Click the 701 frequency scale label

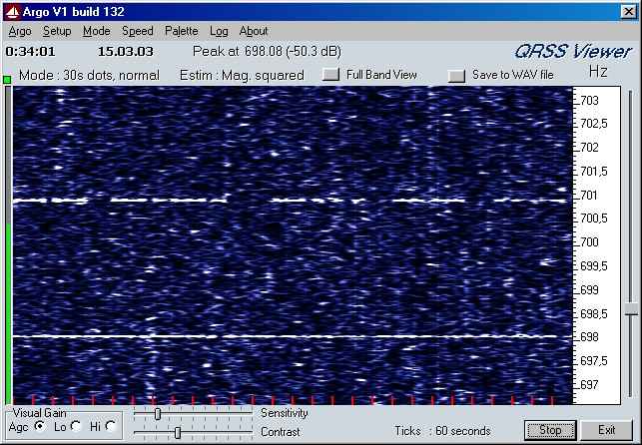point(589,196)
